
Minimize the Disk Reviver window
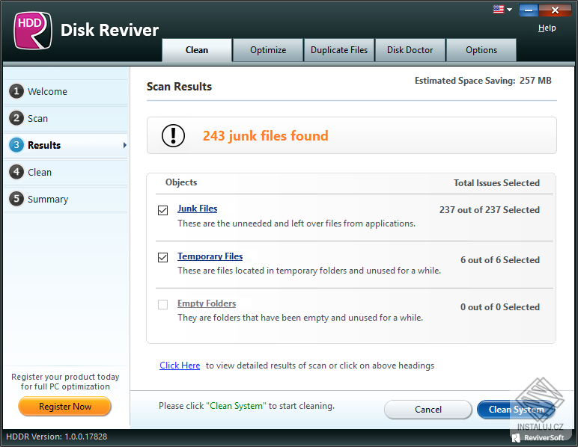tap(529, 10)
